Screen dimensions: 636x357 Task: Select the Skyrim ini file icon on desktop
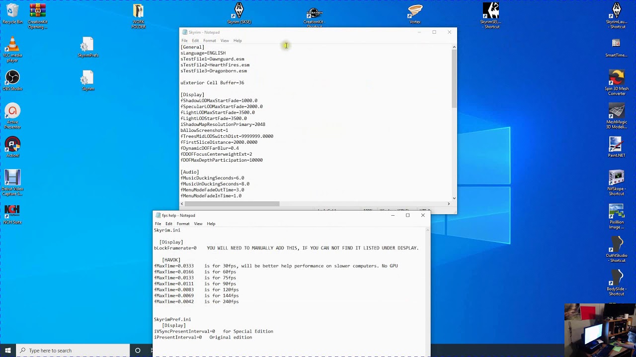(88, 81)
